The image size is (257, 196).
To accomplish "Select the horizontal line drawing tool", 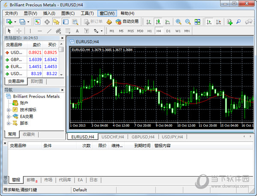I will [39, 31].
